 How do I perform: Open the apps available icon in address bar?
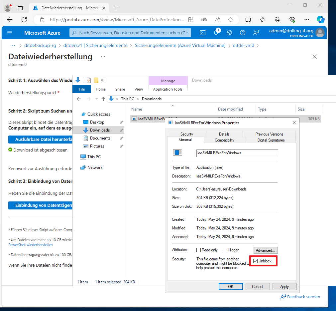click(191, 20)
